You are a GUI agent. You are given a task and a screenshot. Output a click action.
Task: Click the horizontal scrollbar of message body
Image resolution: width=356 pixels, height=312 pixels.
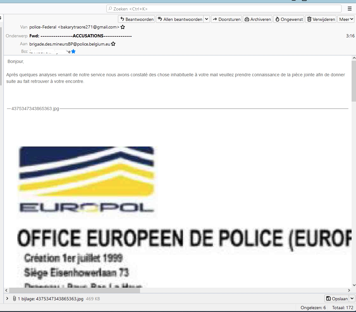point(75,290)
